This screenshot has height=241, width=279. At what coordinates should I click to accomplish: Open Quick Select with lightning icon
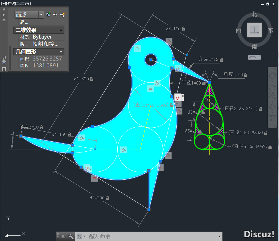pos(62,15)
